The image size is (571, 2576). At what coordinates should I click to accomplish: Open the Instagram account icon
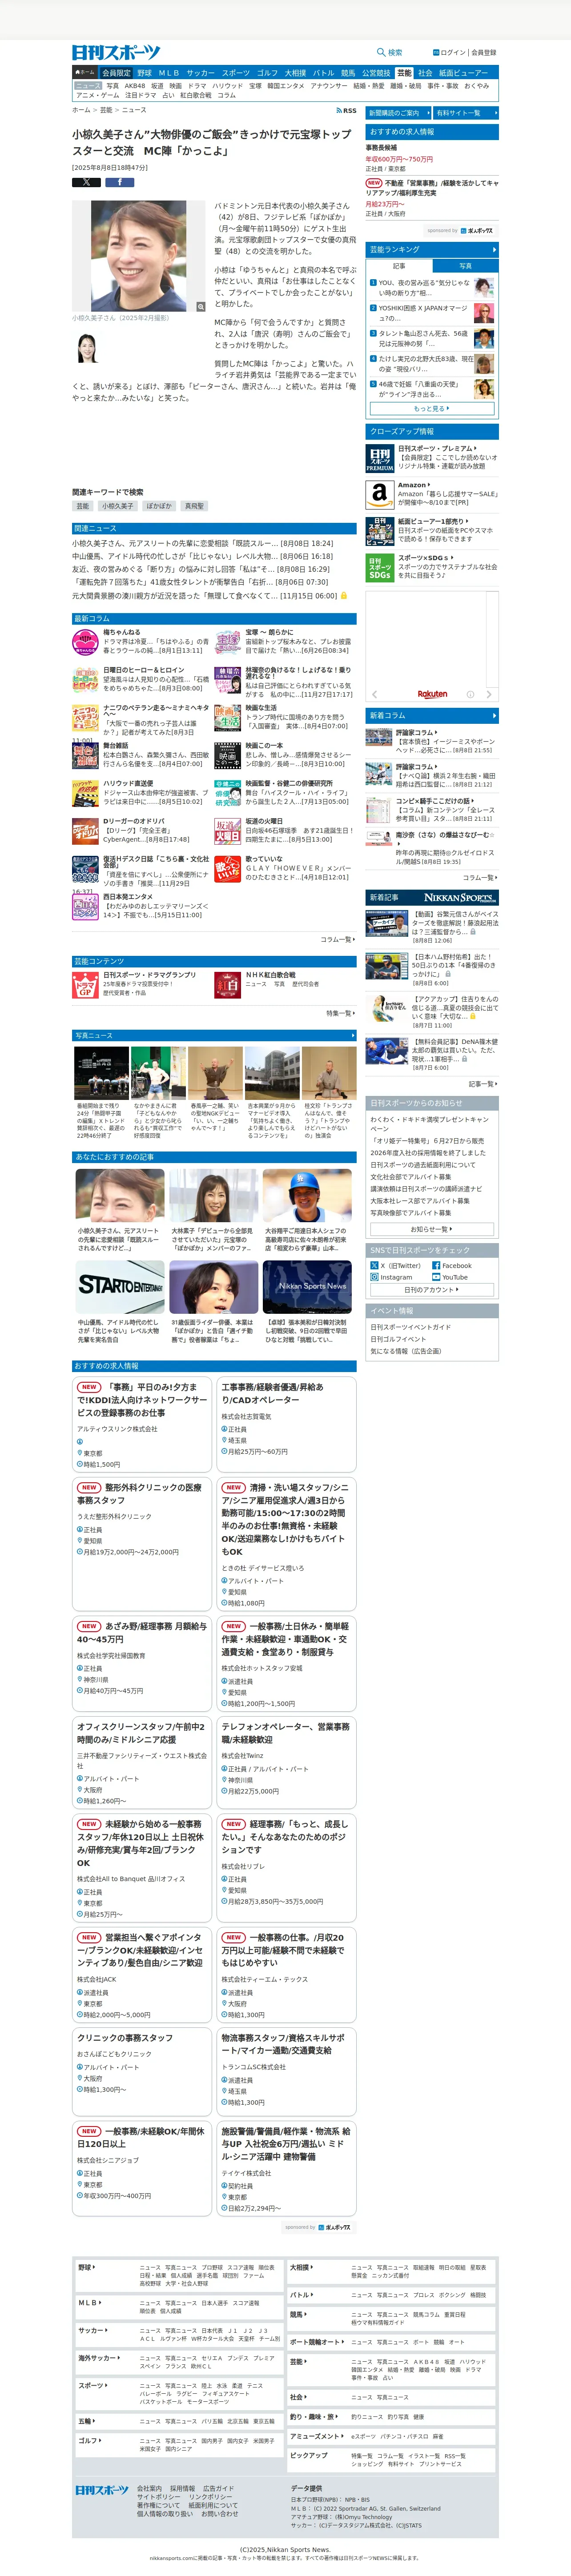point(374,1277)
